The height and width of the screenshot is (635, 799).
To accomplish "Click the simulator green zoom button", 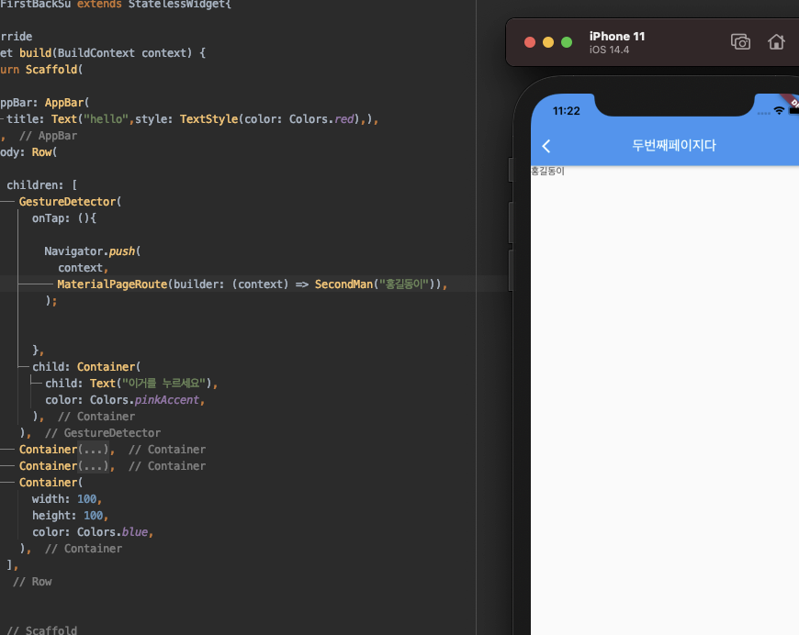I will pyautogui.click(x=567, y=42).
